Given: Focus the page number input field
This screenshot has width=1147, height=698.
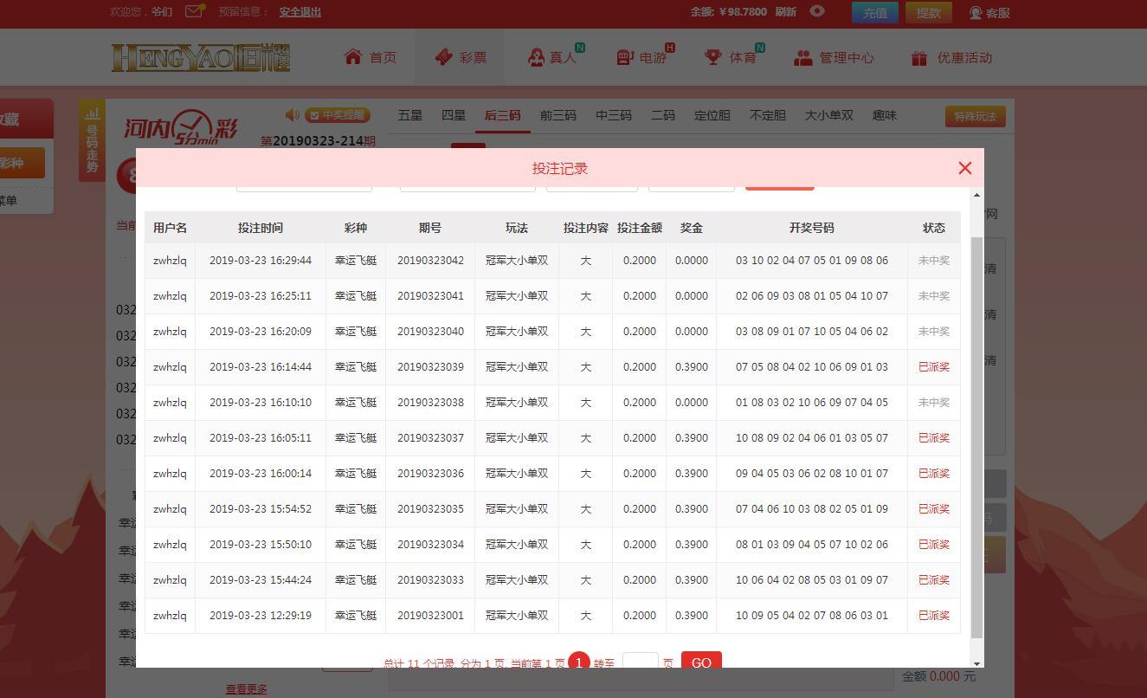Looking at the screenshot, I should point(641,661).
